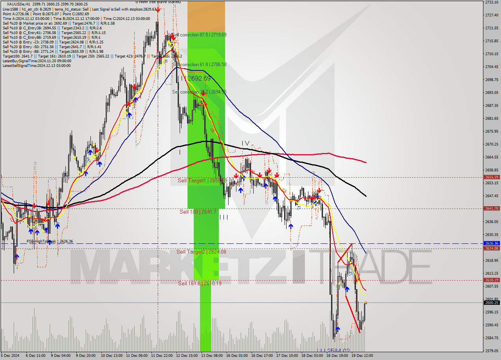The width and height of the screenshot is (501, 360).
Task: Click the 'Sell %10 @ C_Entry38: 2694.55' row
Action: click(52, 28)
